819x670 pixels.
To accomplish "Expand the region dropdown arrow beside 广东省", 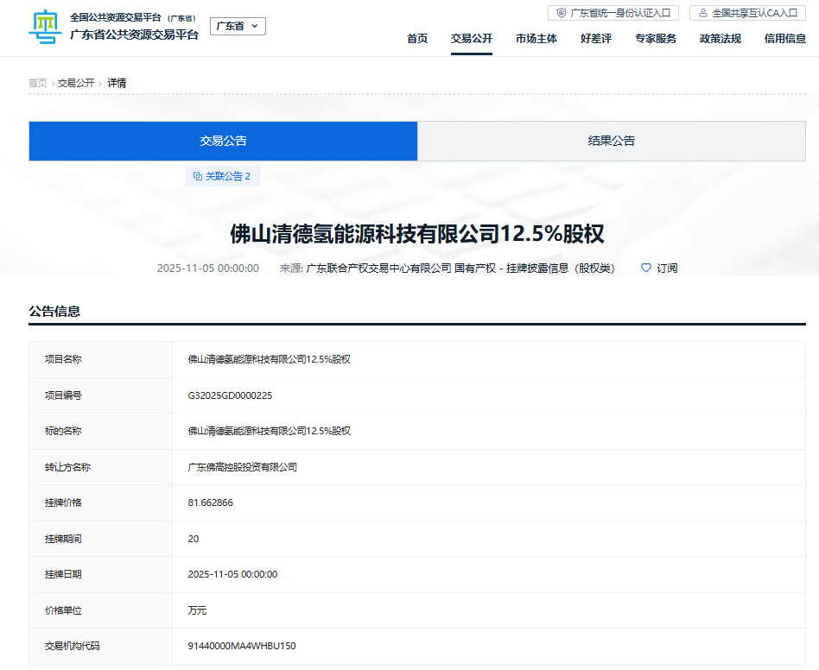I will point(253,26).
